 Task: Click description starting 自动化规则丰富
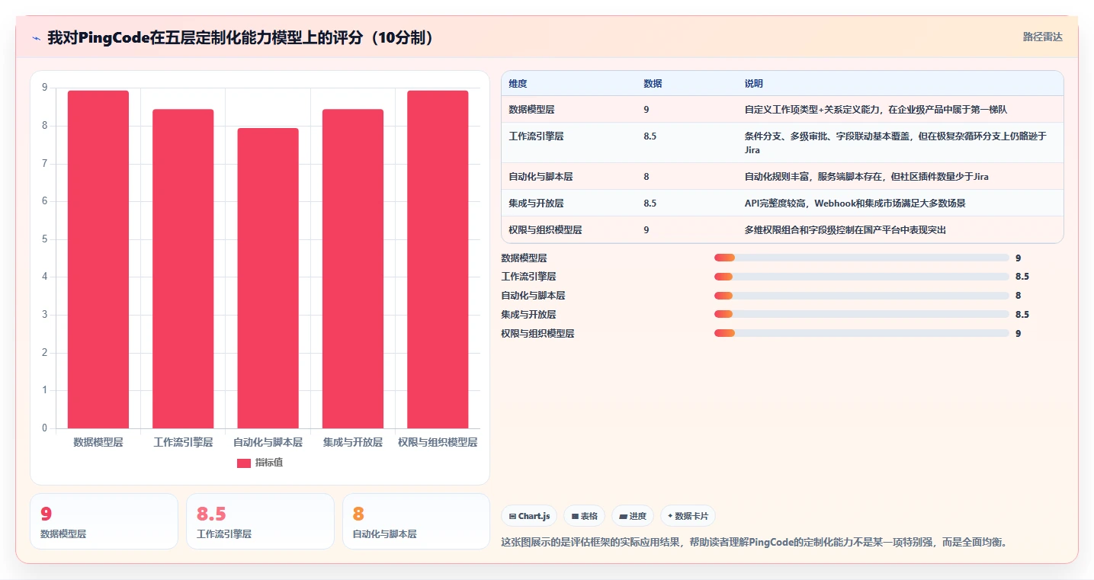[x=867, y=176]
